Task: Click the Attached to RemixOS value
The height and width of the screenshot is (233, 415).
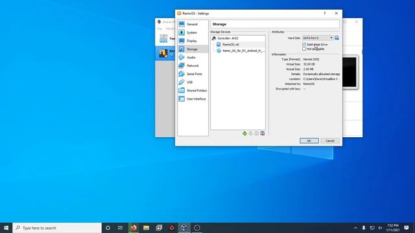Action: [309, 83]
